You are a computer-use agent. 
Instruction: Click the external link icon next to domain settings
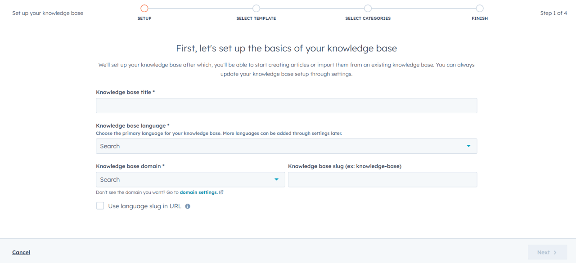point(220,192)
